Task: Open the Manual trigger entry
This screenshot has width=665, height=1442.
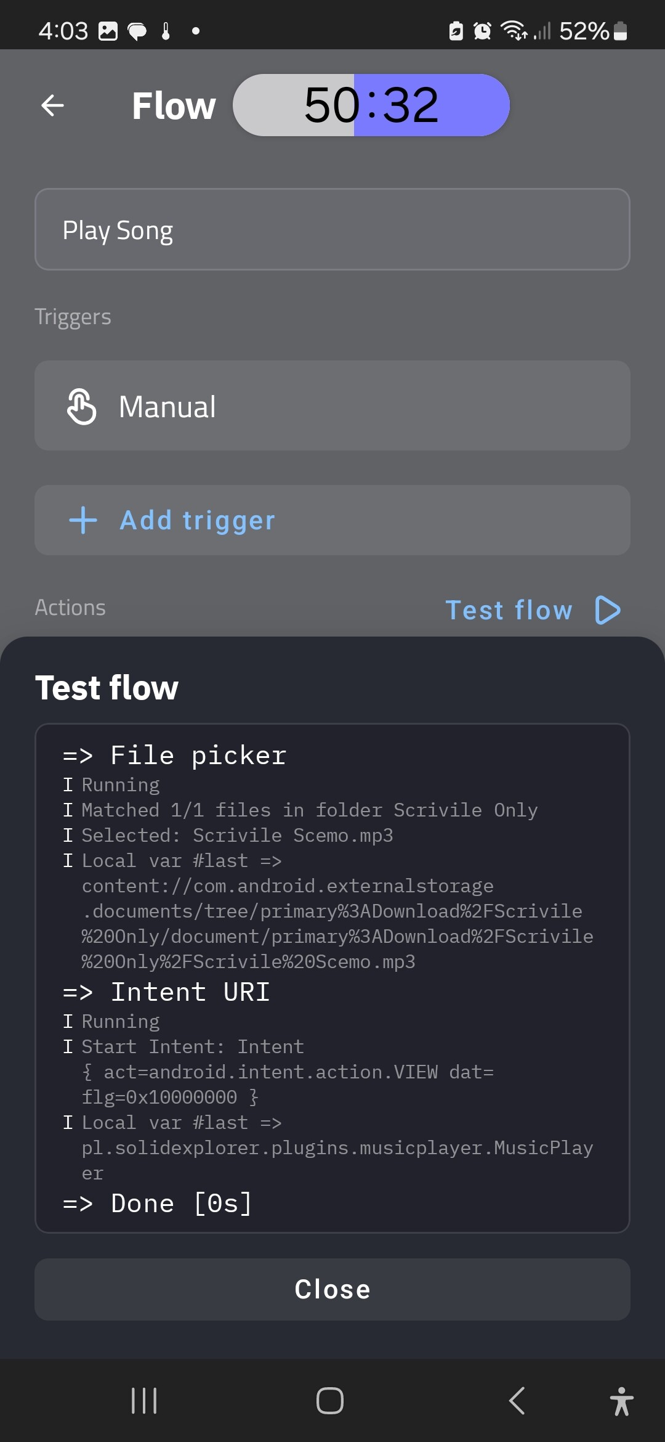Action: [x=332, y=405]
